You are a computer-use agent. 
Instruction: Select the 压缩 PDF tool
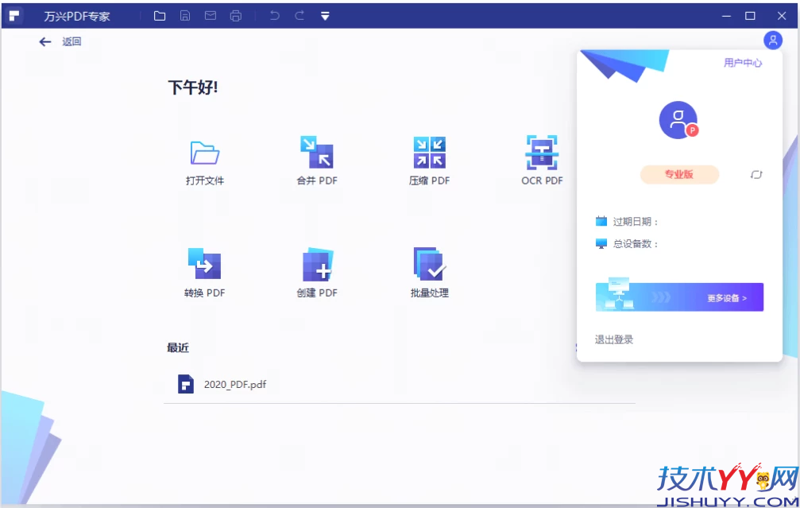[x=427, y=154]
